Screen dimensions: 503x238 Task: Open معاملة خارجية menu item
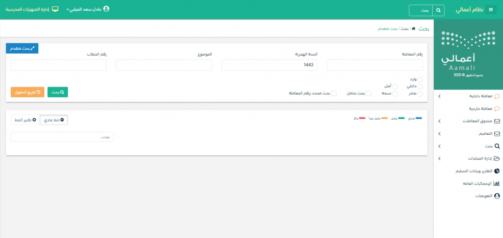pyautogui.click(x=480, y=108)
